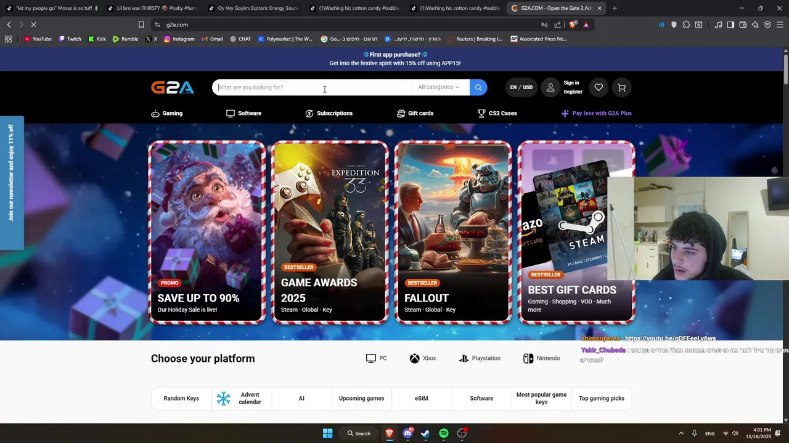Click the share page icon in address bar

pyautogui.click(x=558, y=25)
